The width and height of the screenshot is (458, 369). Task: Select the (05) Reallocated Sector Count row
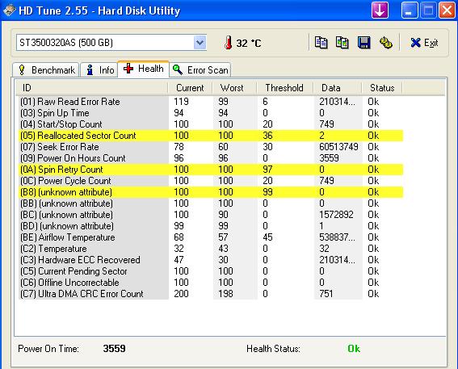pyautogui.click(x=211, y=136)
